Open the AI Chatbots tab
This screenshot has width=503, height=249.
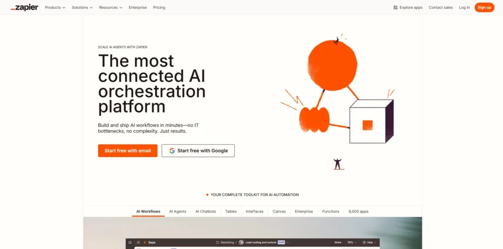206,212
